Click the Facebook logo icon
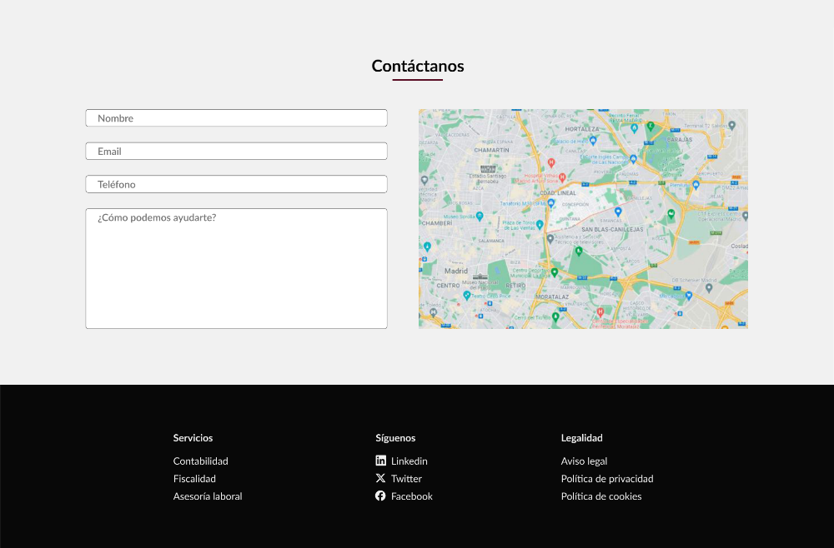 (380, 496)
